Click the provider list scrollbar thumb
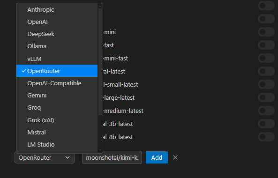The width and height of the screenshot is (278, 178). tap(100, 62)
